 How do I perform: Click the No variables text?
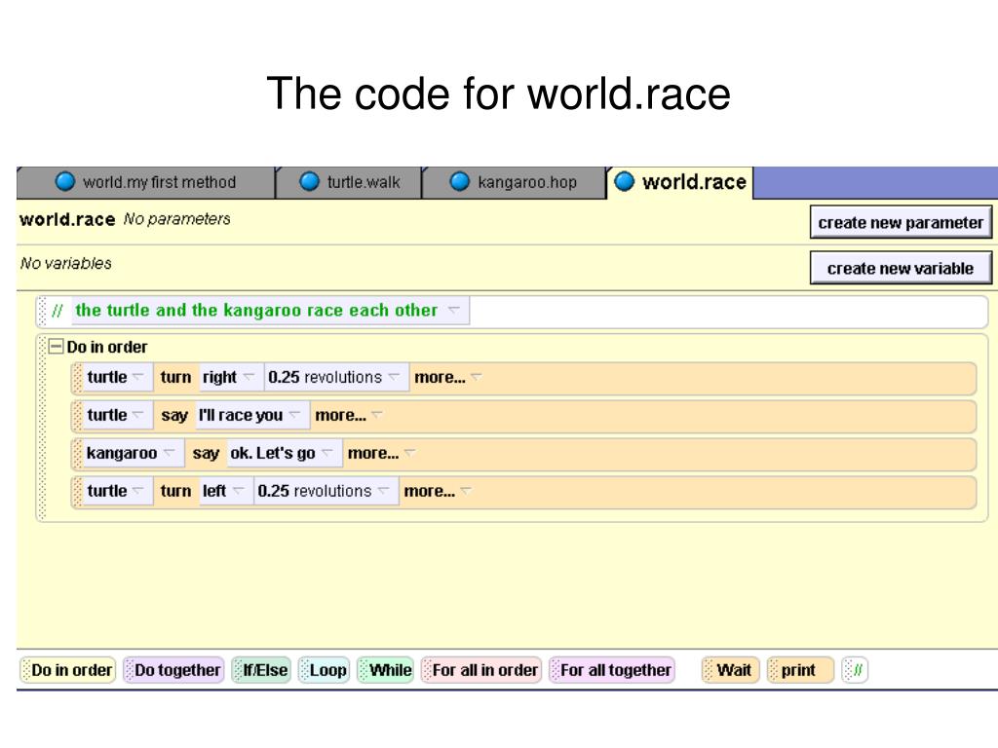point(65,263)
